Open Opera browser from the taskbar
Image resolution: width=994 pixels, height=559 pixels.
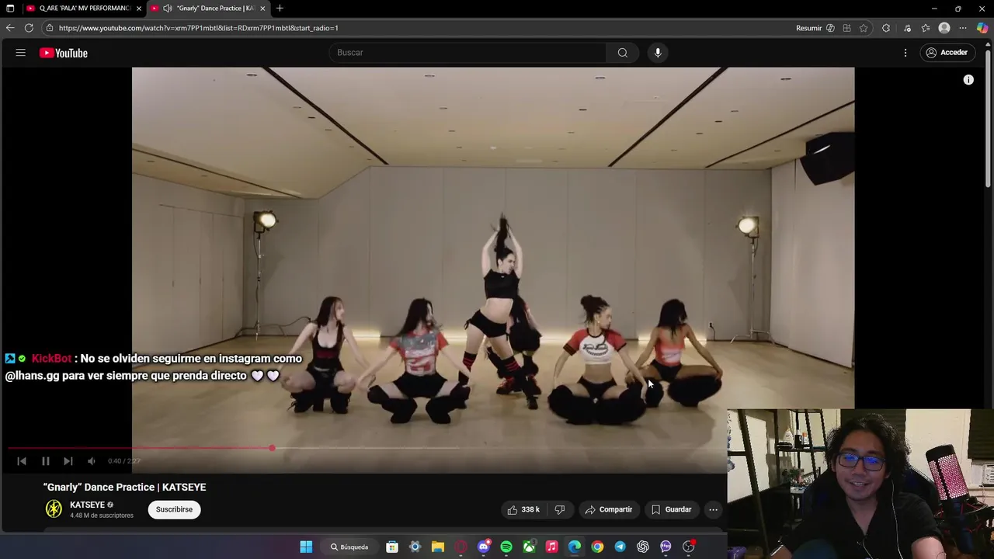pyautogui.click(x=461, y=547)
